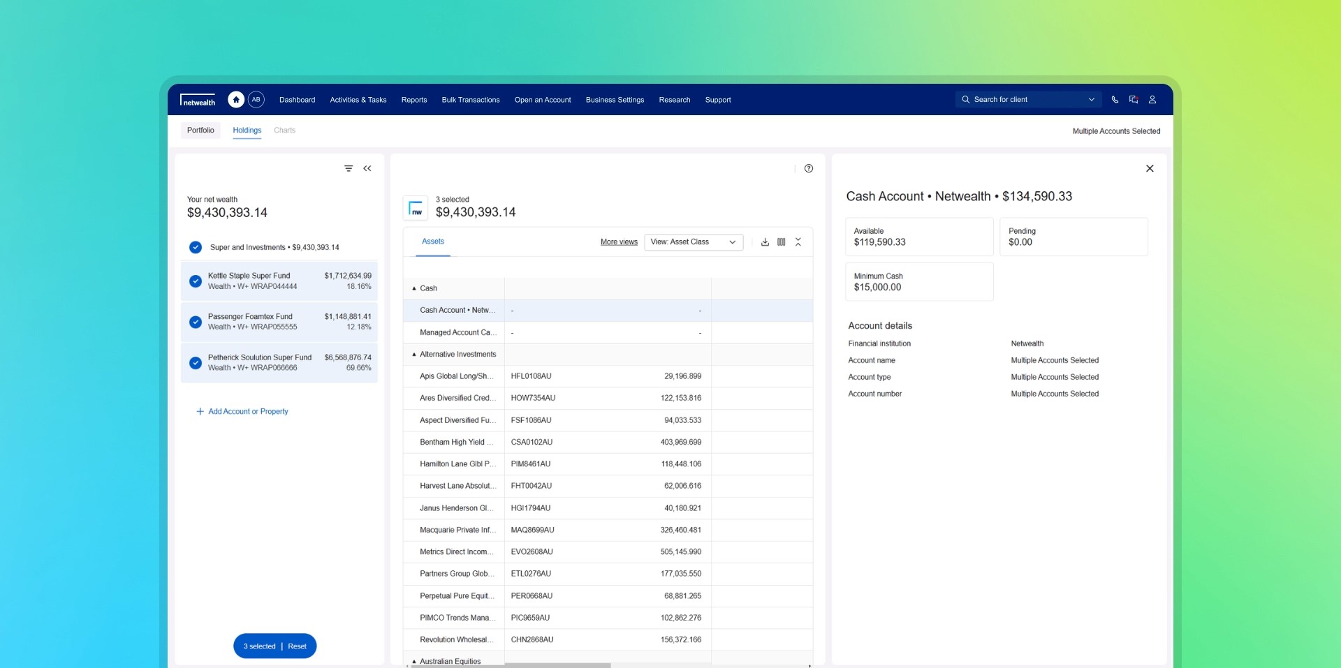Click Add Account or Property link

pos(248,411)
